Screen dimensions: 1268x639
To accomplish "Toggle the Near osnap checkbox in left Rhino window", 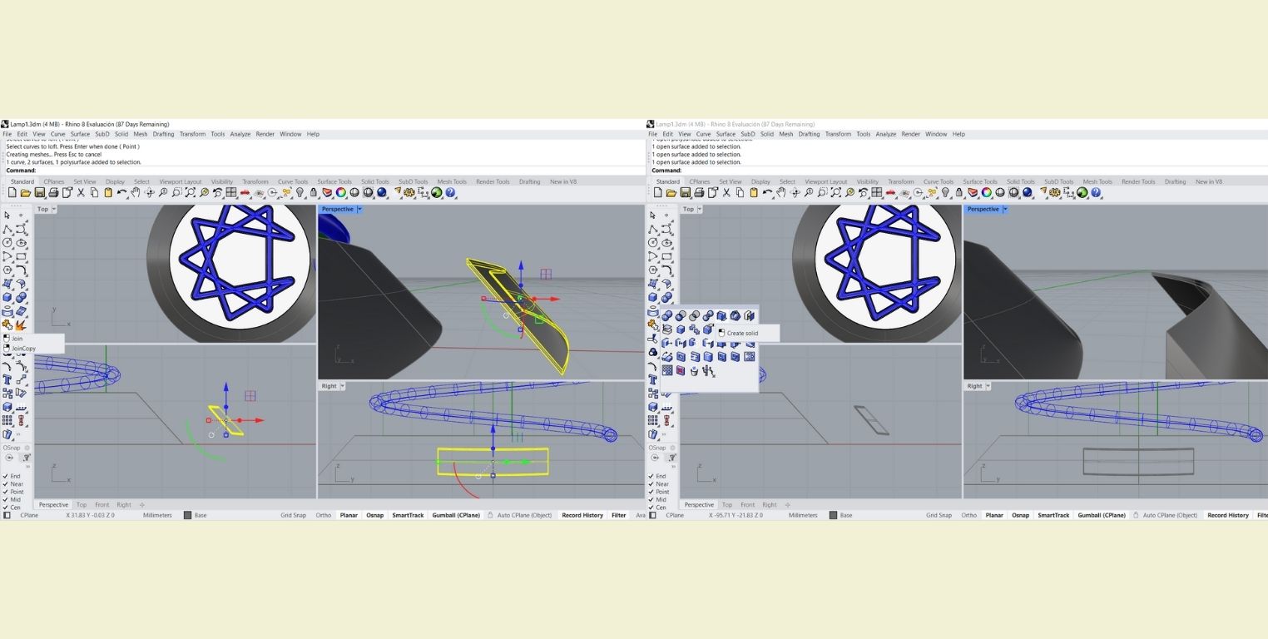I will 5,484.
